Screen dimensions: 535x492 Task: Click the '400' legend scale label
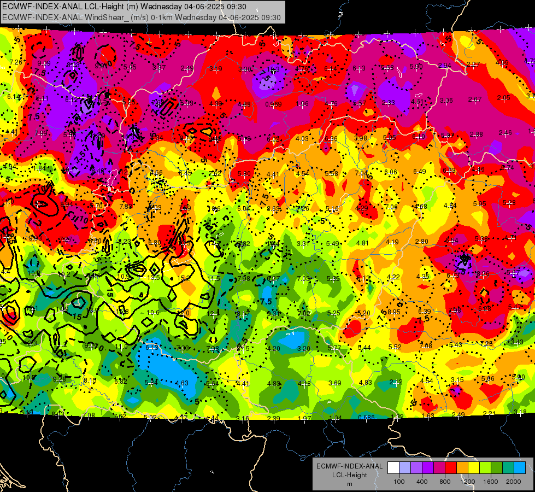point(422,482)
